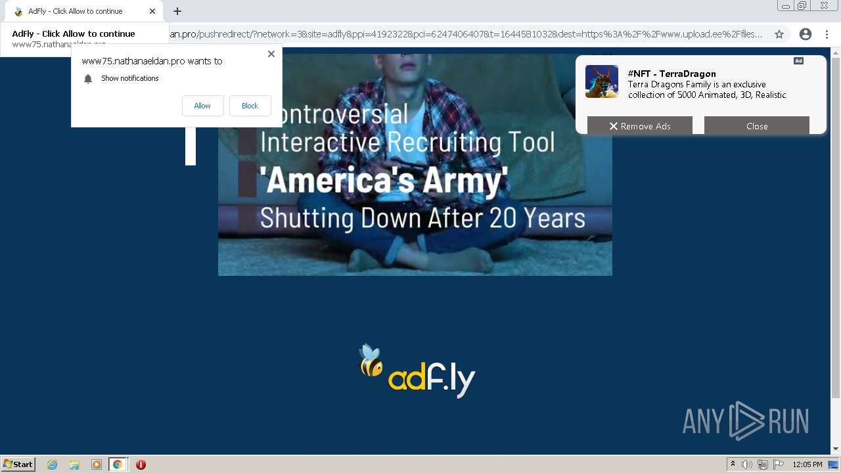Viewport: 841px width, 473px height.
Task: Open the Windows Start menu
Action: [18, 464]
